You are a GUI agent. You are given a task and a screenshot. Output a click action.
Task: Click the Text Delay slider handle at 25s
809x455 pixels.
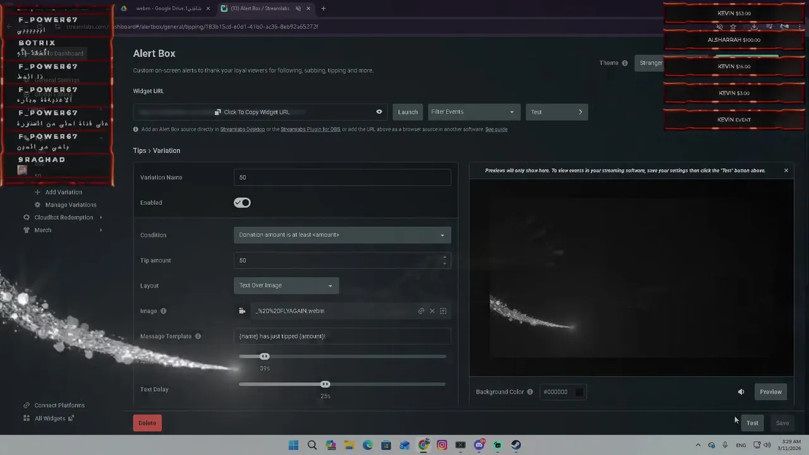pyautogui.click(x=325, y=384)
